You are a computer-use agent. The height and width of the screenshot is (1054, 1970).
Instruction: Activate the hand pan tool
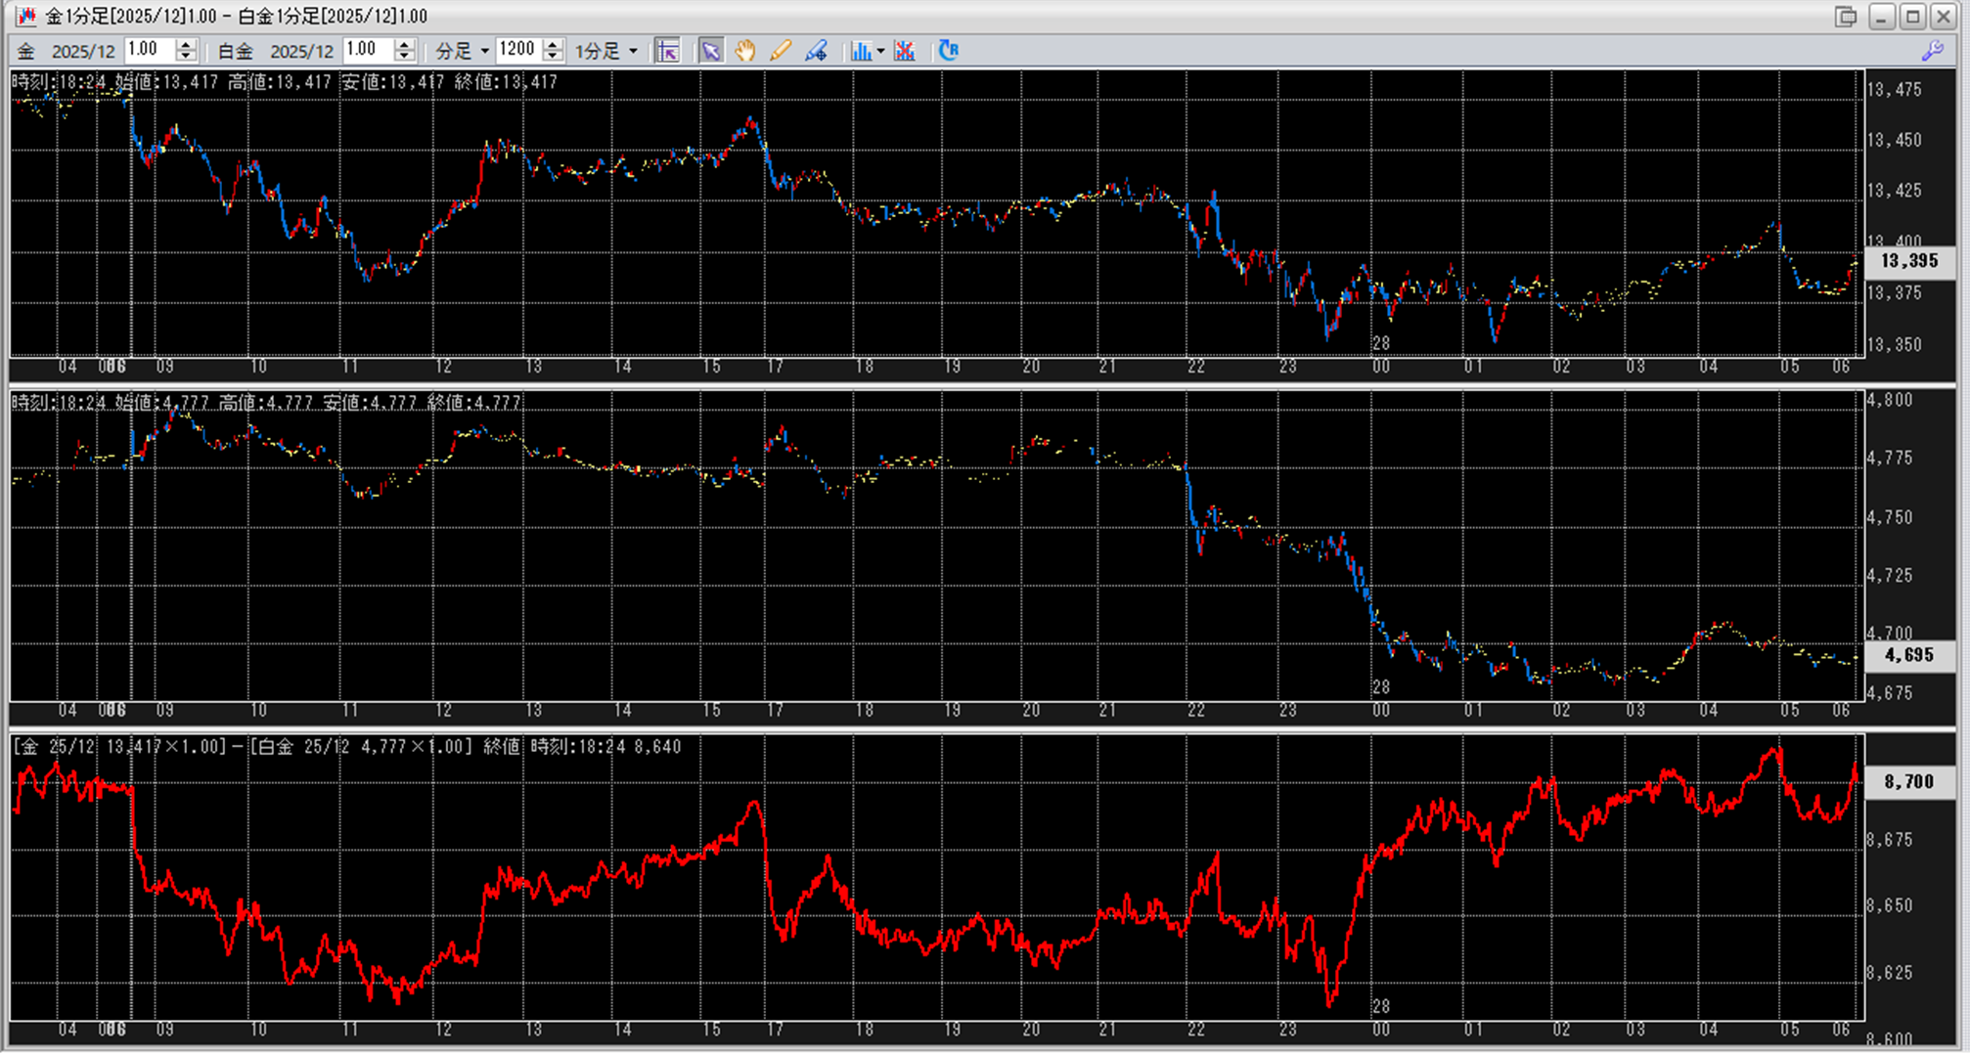[x=745, y=51]
